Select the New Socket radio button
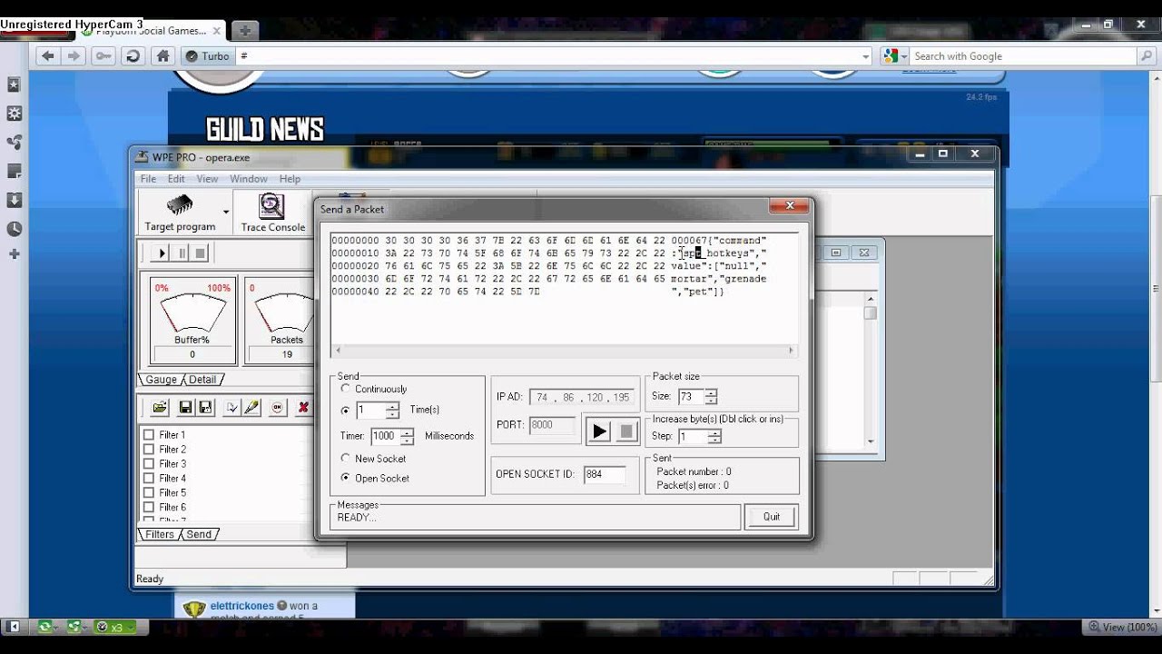The height and width of the screenshot is (654, 1162). [x=345, y=459]
